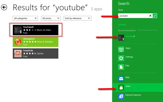Choose the Store search scope label
163x102 pixels.
(128, 86)
